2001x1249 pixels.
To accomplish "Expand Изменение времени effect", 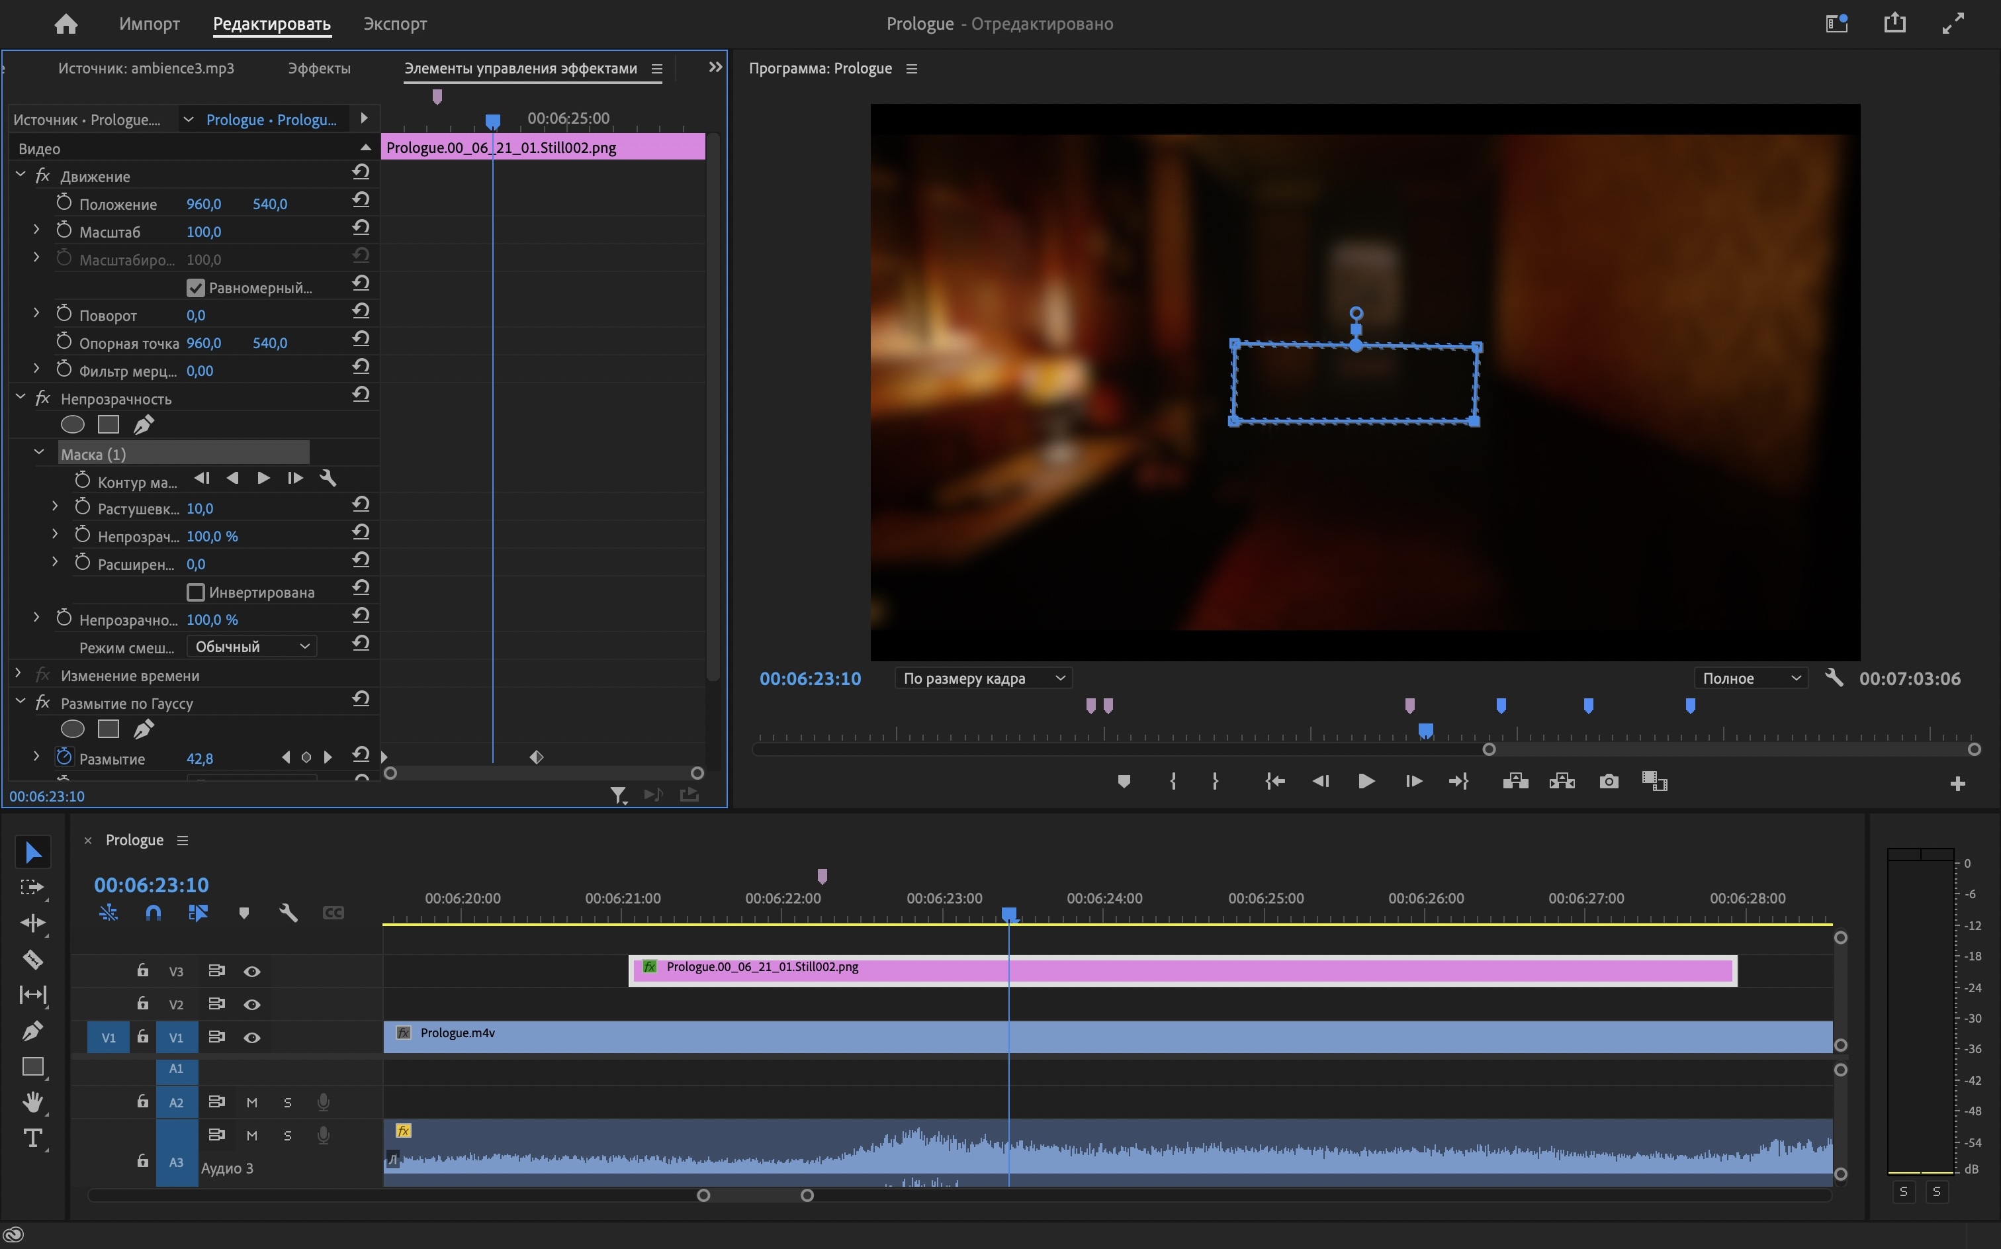I will click(x=18, y=673).
